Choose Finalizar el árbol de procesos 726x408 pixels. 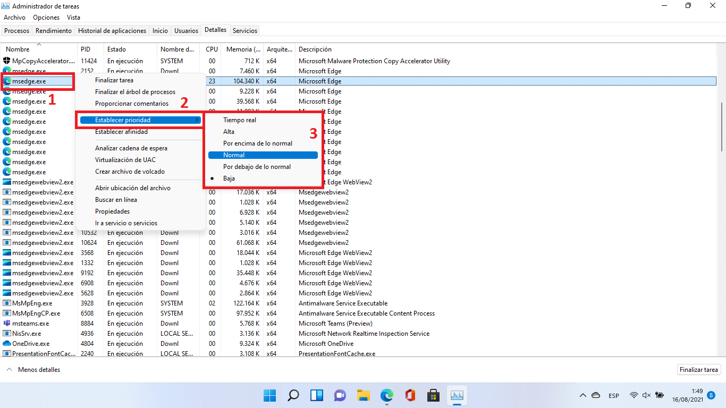135,92
